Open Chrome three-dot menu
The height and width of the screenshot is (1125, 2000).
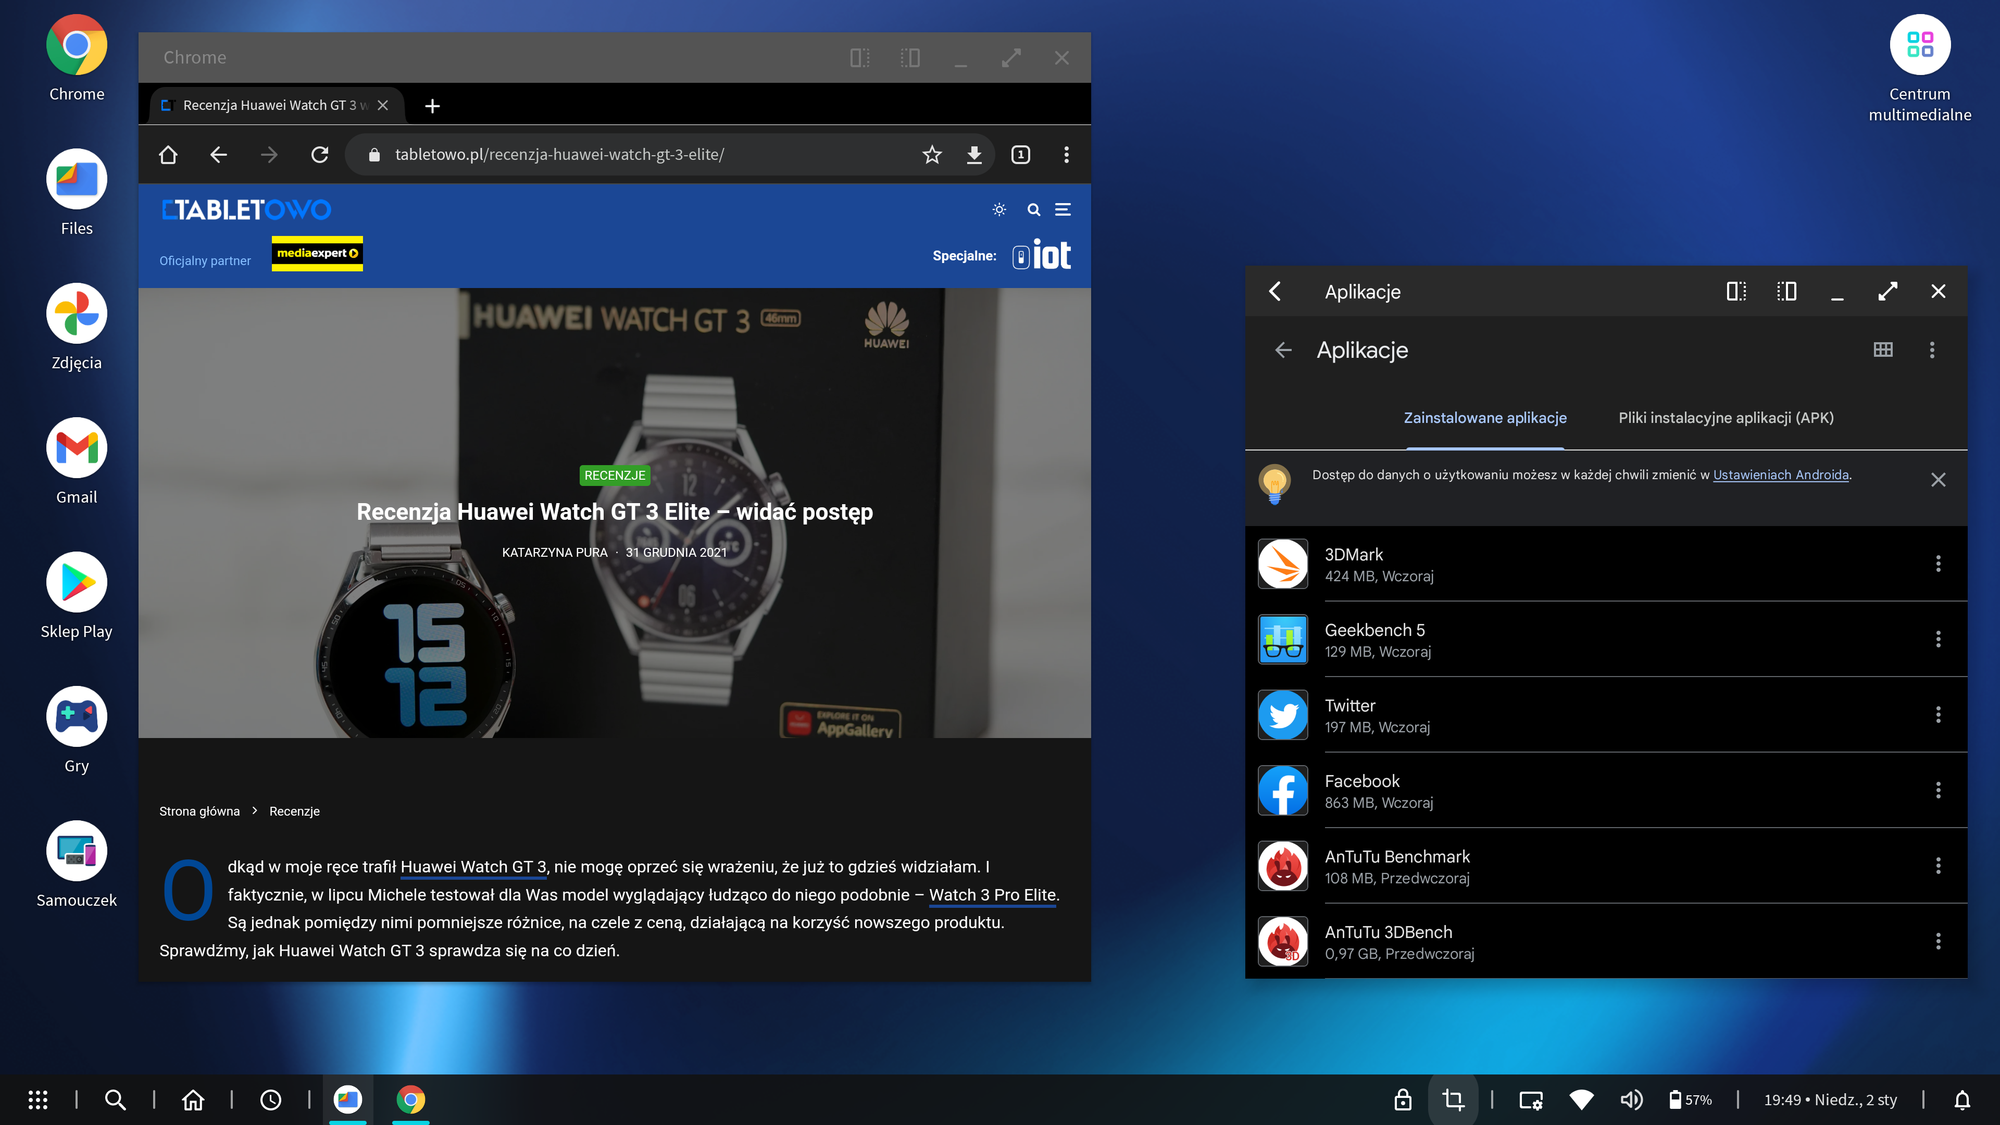tap(1066, 155)
